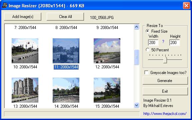Select thumbnail of image 12 with clouds
This screenshot has width=192, height=120.
point(107,51)
